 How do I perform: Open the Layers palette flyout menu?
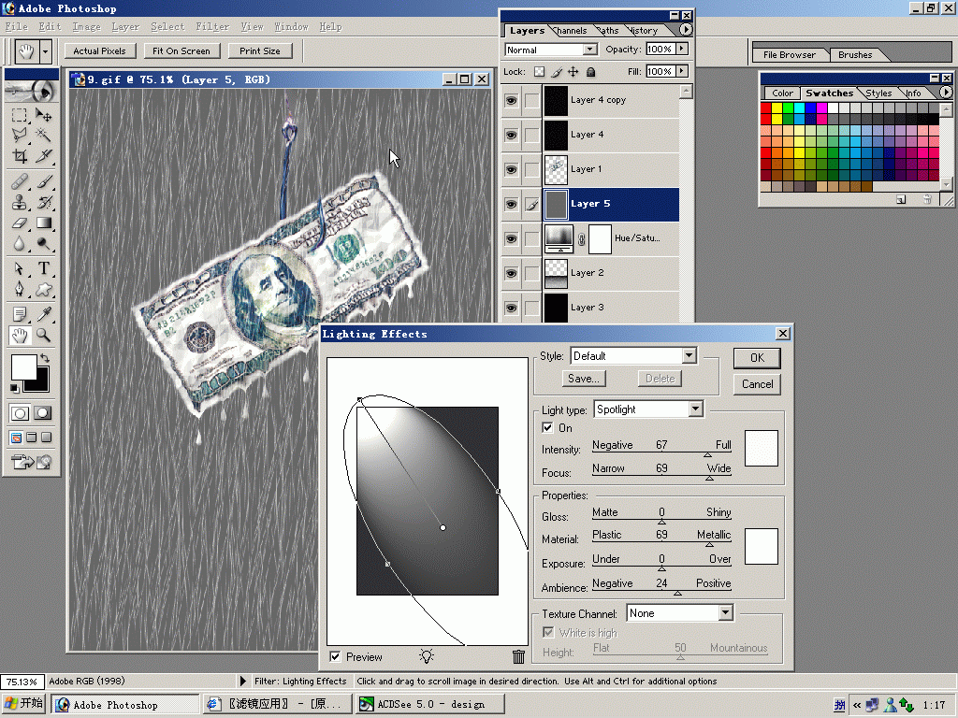(686, 29)
